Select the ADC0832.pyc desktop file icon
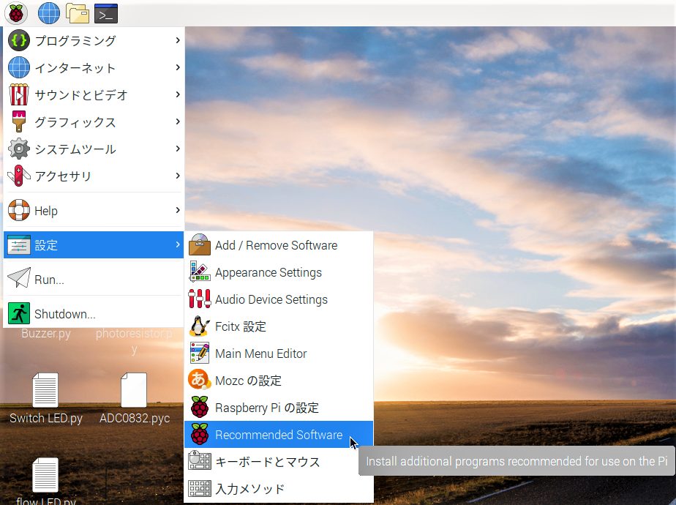Image resolution: width=676 pixels, height=505 pixels. tap(134, 390)
